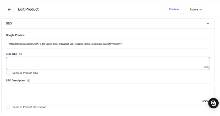Screen dimensions: 220x116
Task: Click the 0/80 character counter
Action: click(206, 67)
